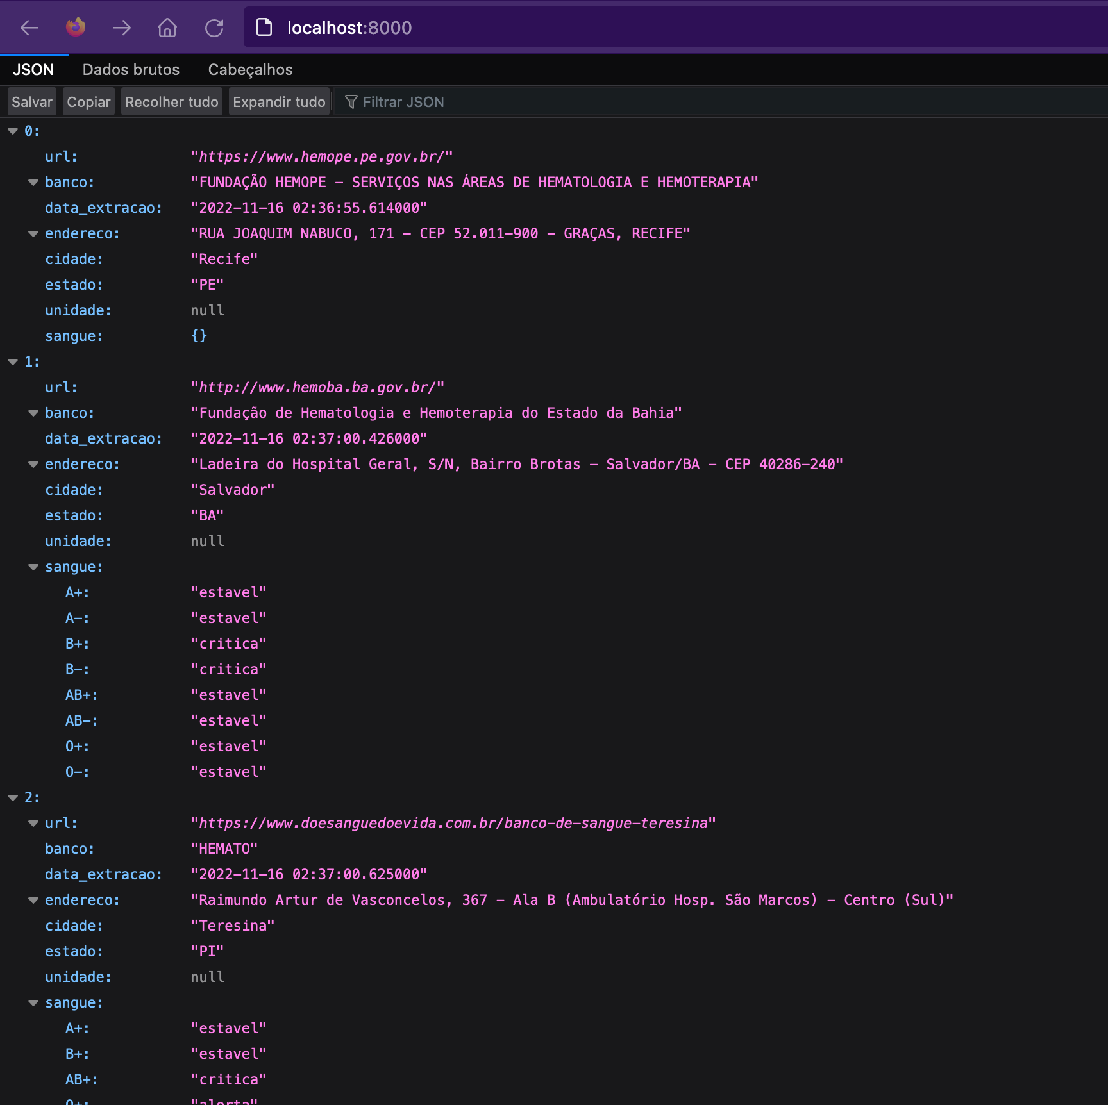
Task: Go forward with the forward arrow
Action: click(122, 28)
